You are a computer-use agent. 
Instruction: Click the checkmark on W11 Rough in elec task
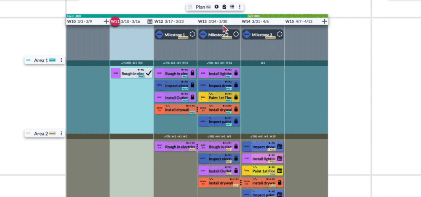(148, 73)
